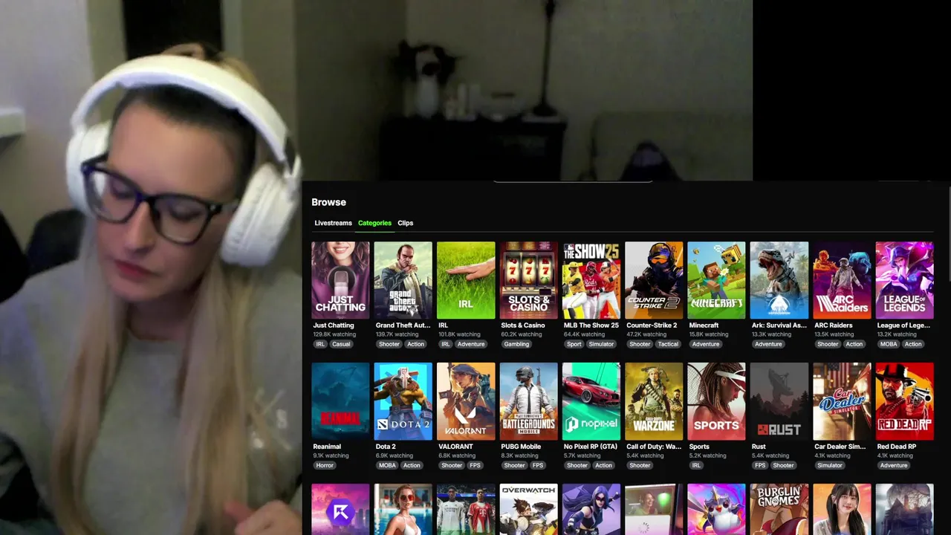Click the Sport tag under MLB The Show 25

tap(574, 344)
